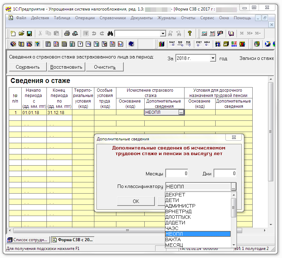Viewport: 282px width, 258px height.
Task: Select ДЛОТПУСК in the classifier list
Action: click(x=198, y=217)
